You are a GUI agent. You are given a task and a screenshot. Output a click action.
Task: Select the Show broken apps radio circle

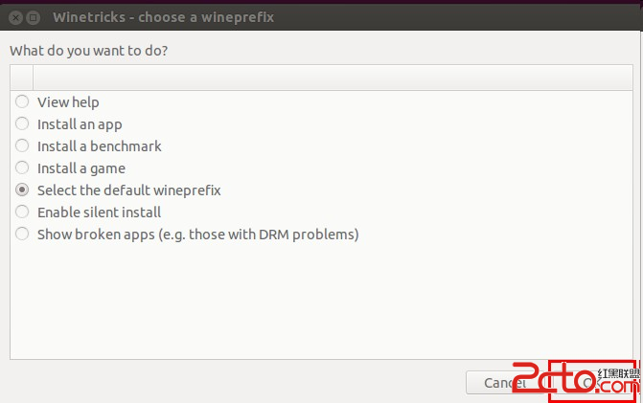coord(22,234)
